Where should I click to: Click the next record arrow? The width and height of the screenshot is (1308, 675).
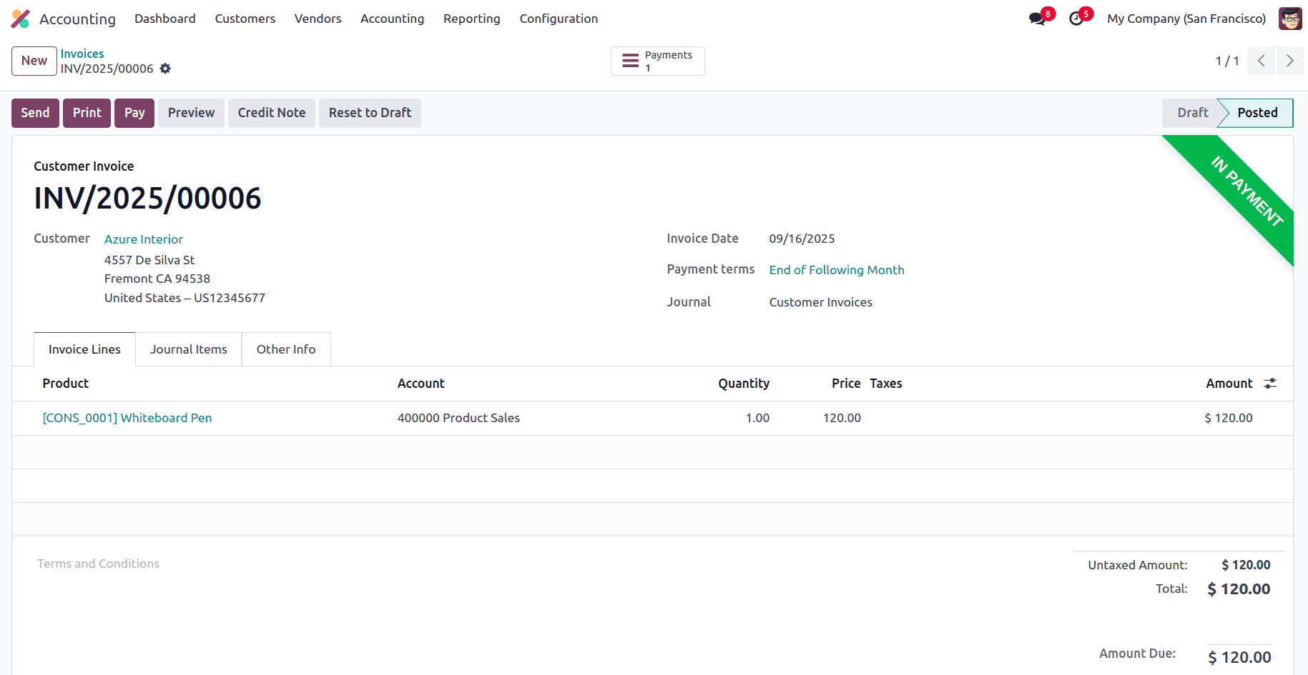coord(1290,61)
